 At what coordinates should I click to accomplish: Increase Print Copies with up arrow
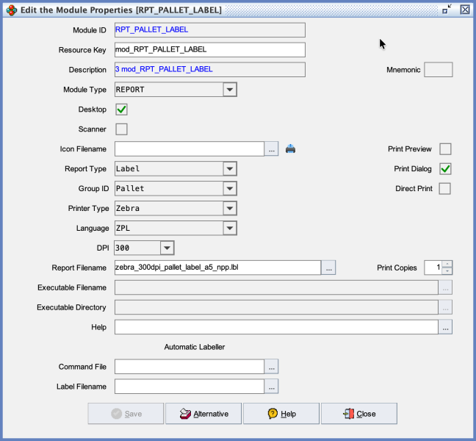tap(447, 264)
